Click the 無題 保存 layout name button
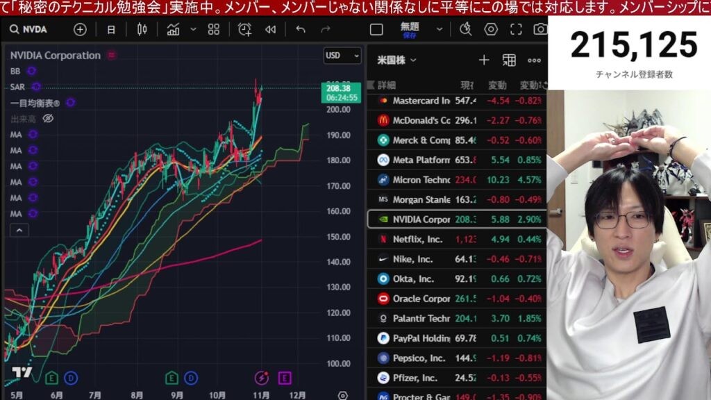 (410, 30)
